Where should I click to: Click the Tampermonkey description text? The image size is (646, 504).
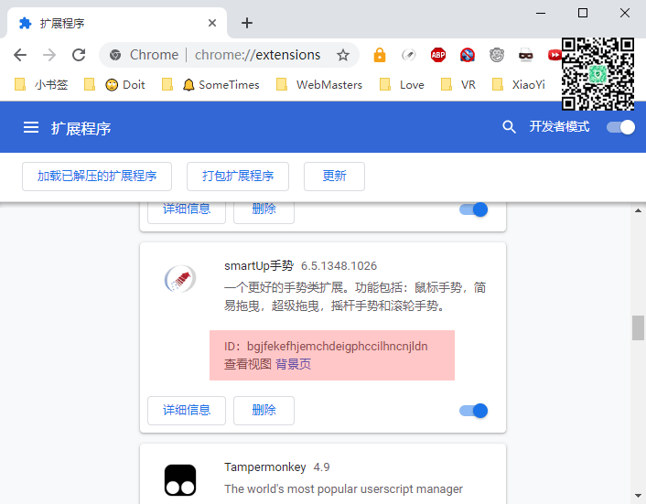[344, 488]
